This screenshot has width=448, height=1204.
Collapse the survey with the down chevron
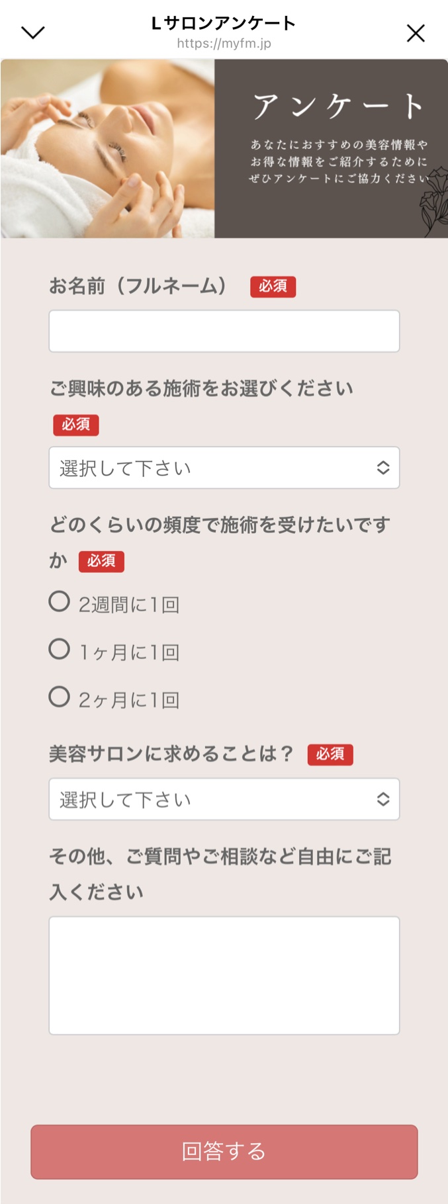tap(32, 32)
